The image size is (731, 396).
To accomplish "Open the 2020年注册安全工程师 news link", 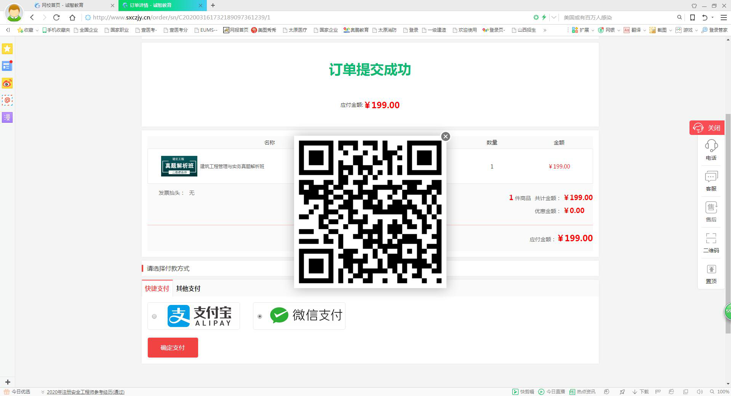I will point(85,392).
